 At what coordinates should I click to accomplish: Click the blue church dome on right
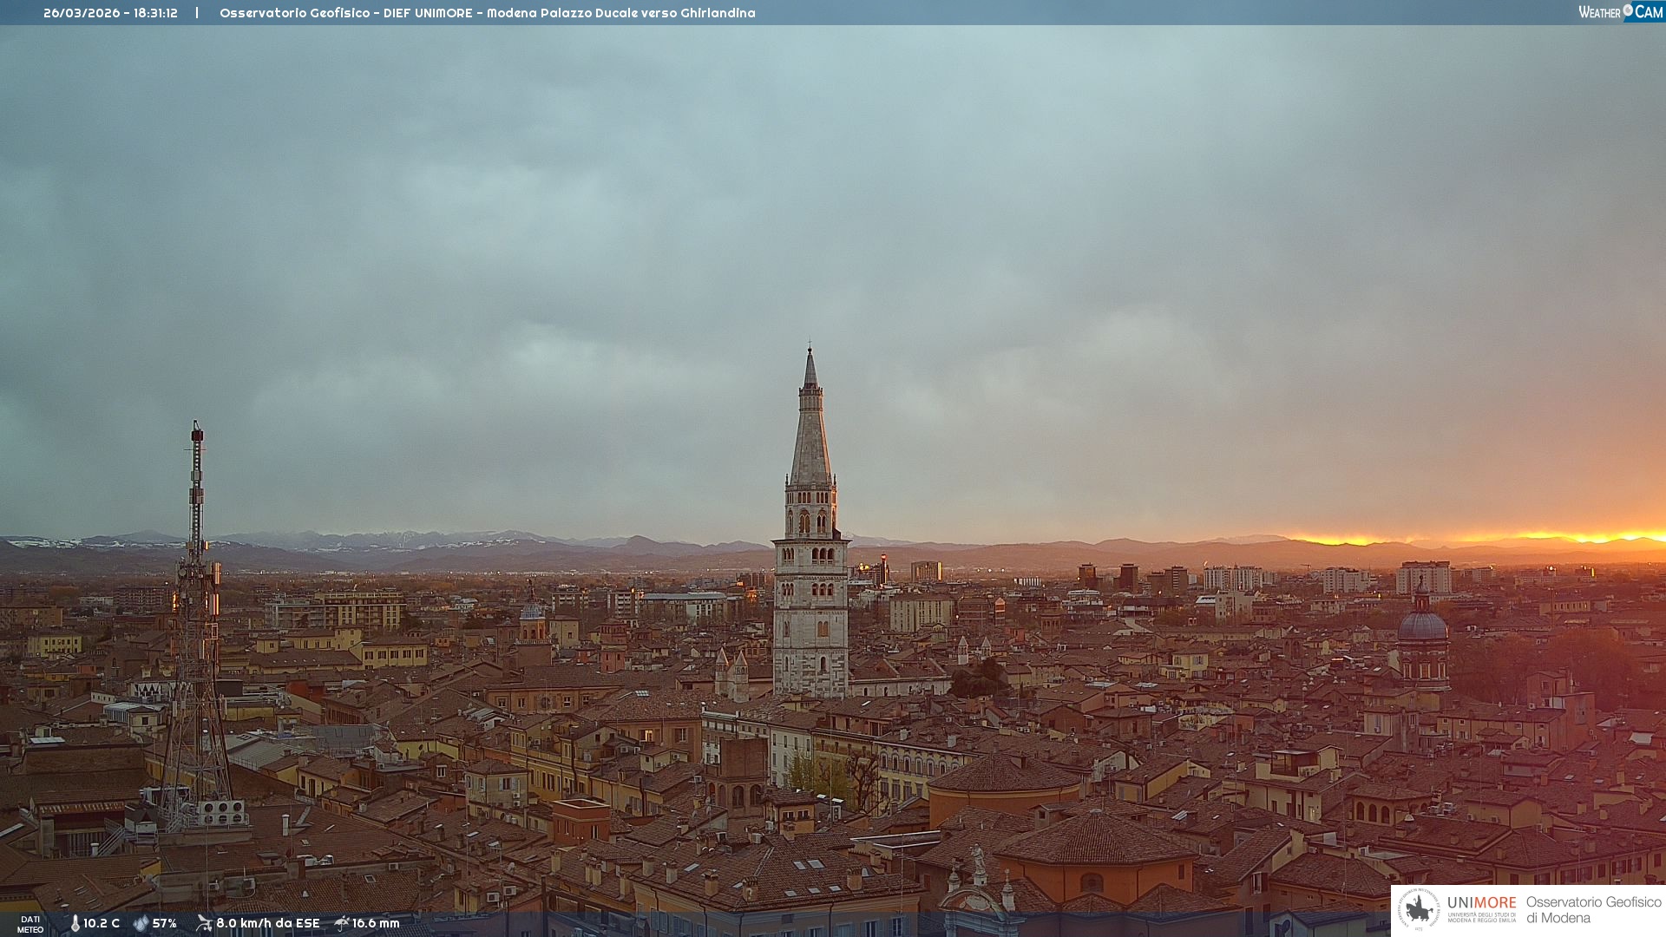1422,625
